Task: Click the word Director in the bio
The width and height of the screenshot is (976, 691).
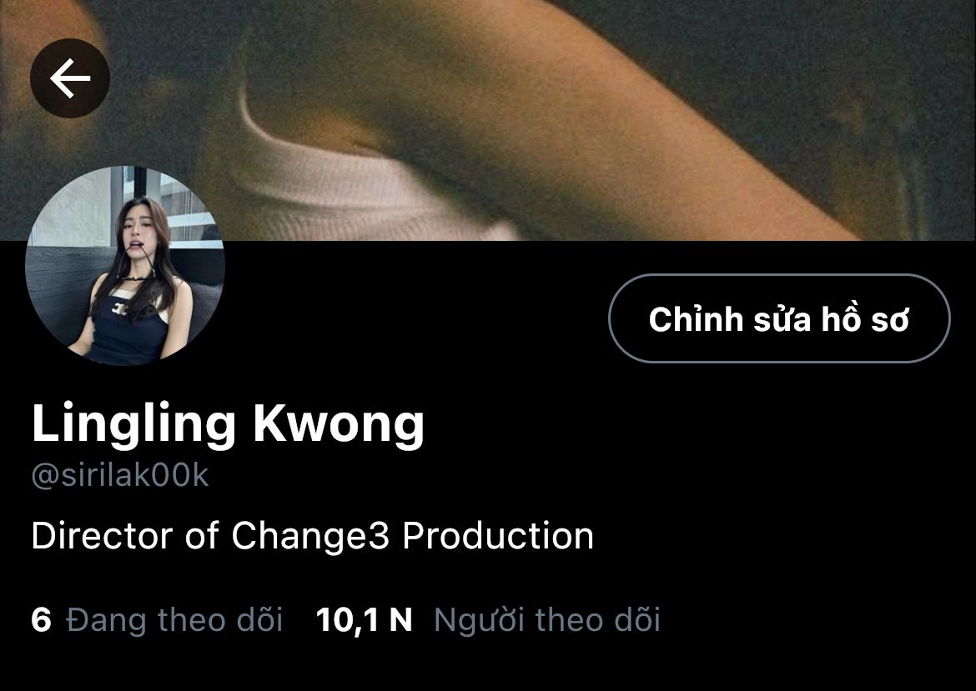Action: (102, 536)
